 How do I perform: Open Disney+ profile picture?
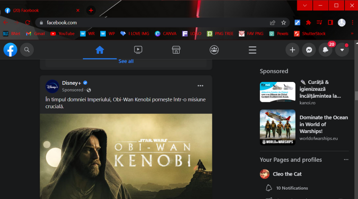[x=52, y=86]
